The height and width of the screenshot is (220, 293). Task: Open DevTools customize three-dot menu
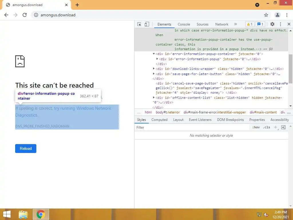(280, 24)
